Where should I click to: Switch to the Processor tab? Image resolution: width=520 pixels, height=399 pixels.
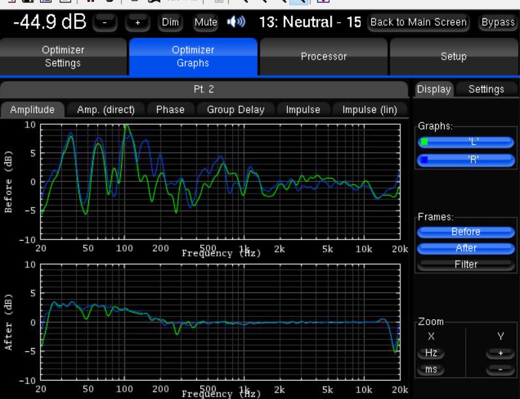(324, 57)
